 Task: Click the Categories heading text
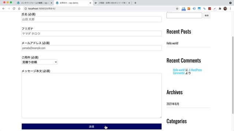tap(177, 121)
